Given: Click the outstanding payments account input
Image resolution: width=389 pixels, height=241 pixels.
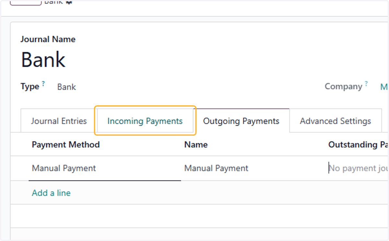Looking at the screenshot, I should tap(358, 168).
